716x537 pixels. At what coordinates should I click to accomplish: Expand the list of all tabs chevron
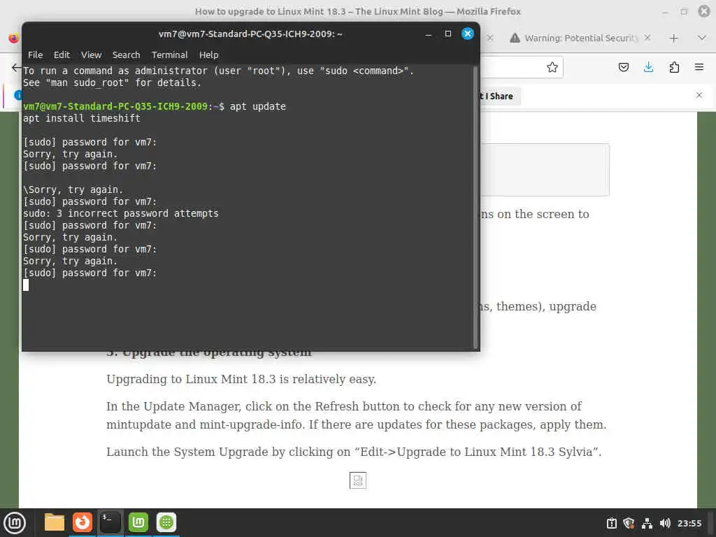pyautogui.click(x=702, y=38)
